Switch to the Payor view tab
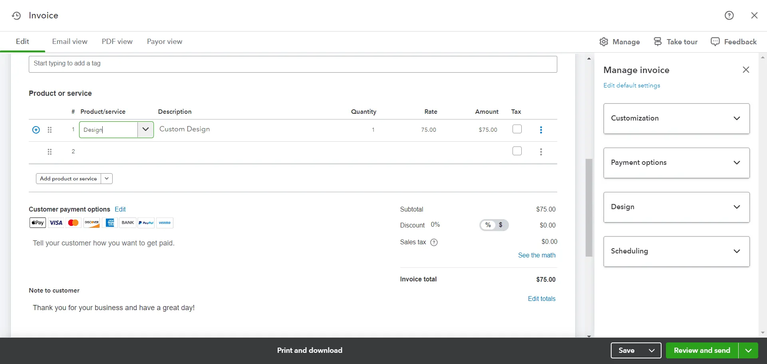The width and height of the screenshot is (767, 364). tap(165, 42)
